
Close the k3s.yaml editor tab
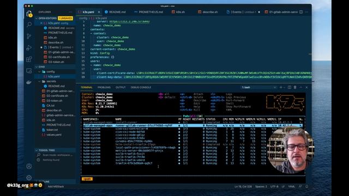pyautogui.click(x=99, y=12)
